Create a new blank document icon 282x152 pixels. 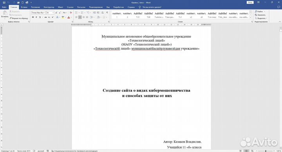pos(22,2)
